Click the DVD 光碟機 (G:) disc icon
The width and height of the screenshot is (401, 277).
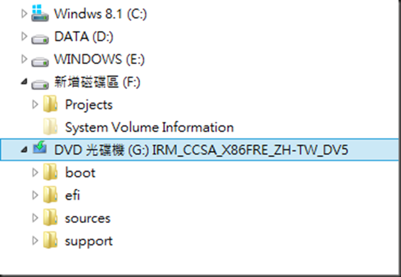tap(40, 148)
